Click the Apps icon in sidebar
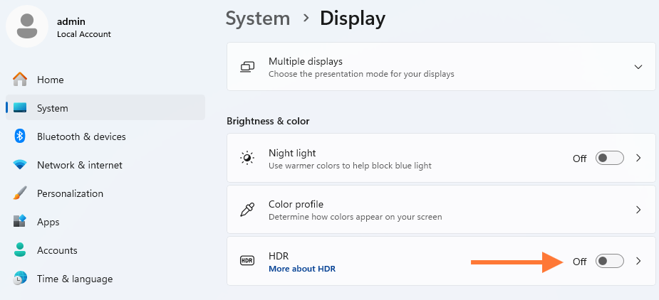 [x=20, y=222]
